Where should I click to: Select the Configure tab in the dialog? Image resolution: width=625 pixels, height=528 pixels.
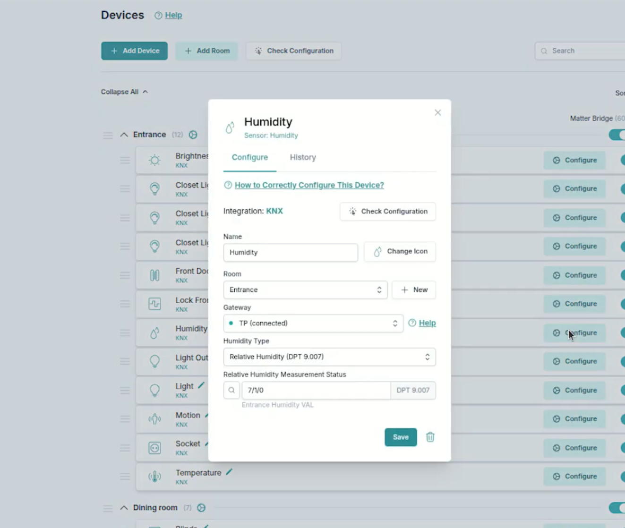click(x=249, y=157)
